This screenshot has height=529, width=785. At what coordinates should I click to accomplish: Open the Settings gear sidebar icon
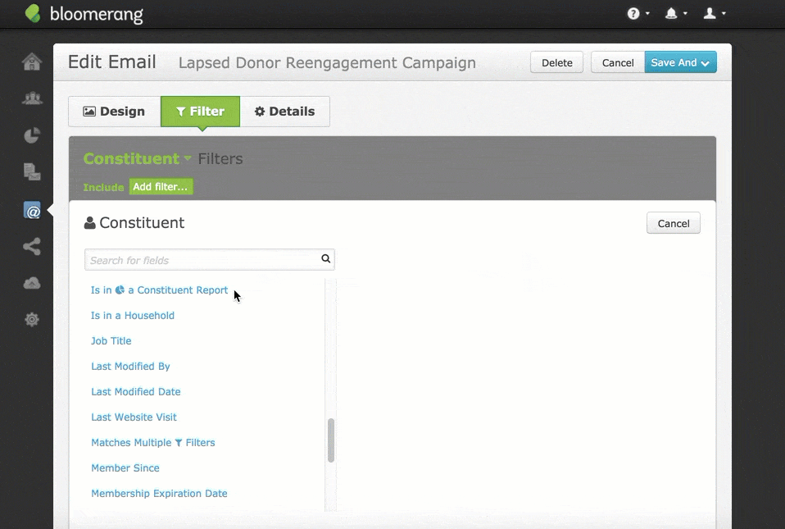(x=32, y=320)
